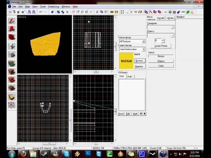Click the VisGroups move up arrow
This screenshot has height=158, width=211.
141,114
